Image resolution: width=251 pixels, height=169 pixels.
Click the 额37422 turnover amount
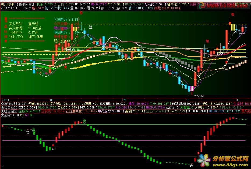92,8
